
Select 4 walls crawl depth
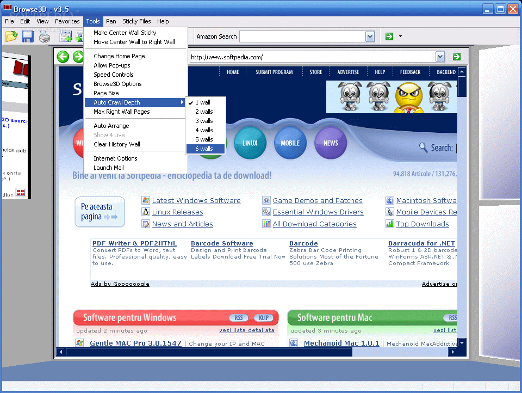click(206, 130)
